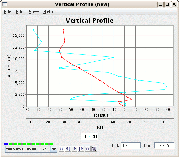Open the Edit menu
The image size is (179, 157).
click(x=20, y=12)
